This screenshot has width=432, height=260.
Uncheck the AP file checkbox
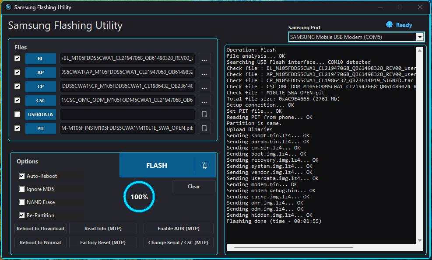18,73
